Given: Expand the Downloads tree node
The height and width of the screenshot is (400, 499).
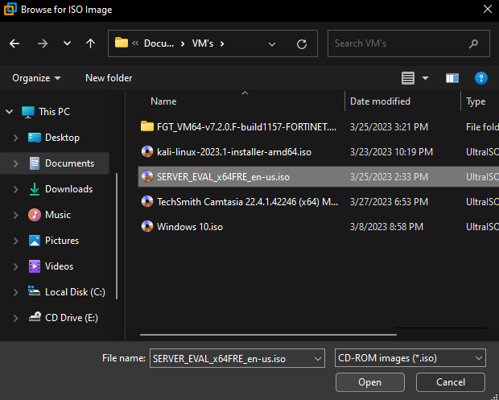Looking at the screenshot, I should [15, 189].
